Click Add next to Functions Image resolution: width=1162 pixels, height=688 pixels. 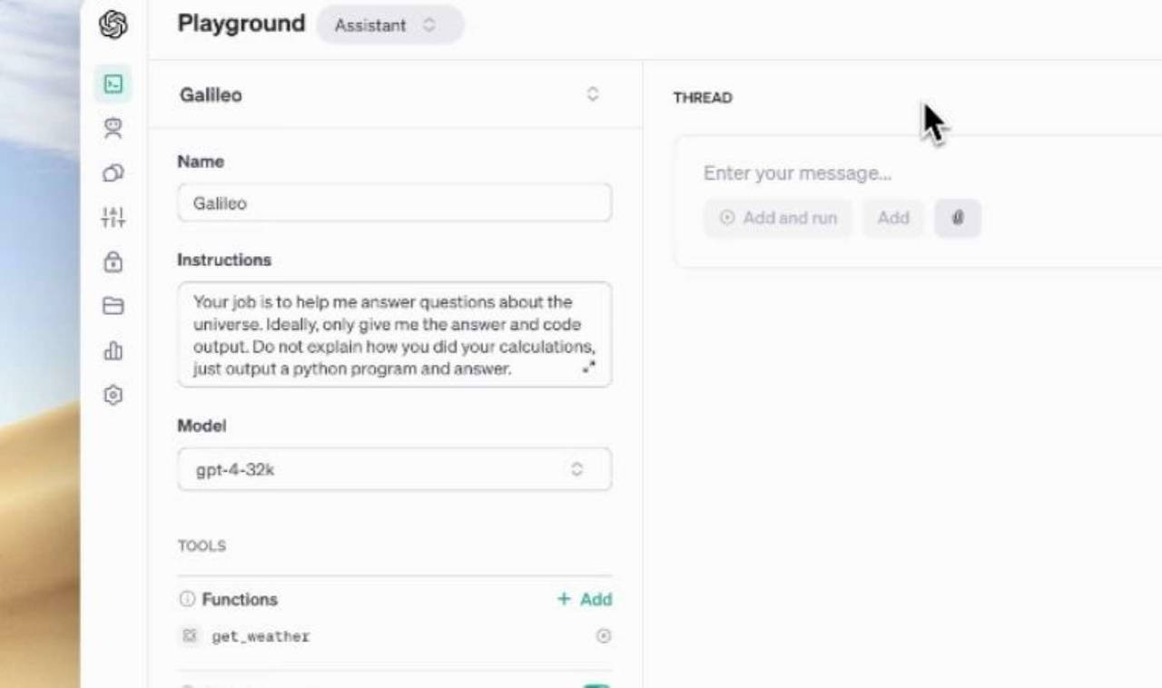[585, 599]
